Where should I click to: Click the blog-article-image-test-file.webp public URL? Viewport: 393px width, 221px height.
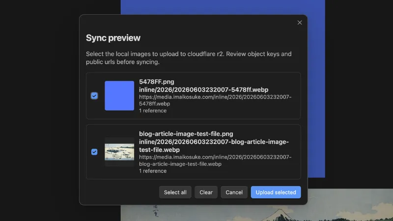[x=215, y=161]
